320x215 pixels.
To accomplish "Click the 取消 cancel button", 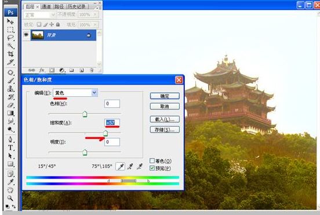I will (x=165, y=106).
